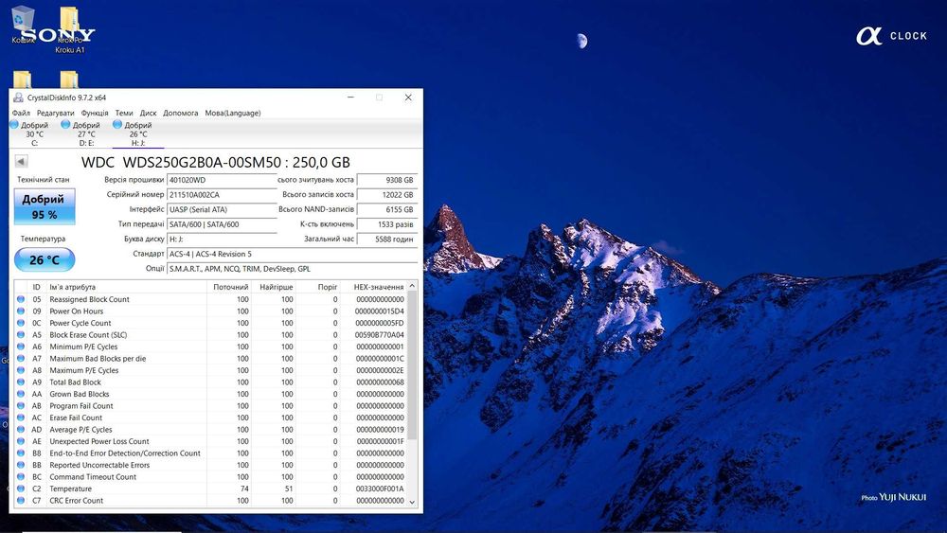This screenshot has height=533, width=947.
Task: Open the Допомога menu
Action: tap(180, 113)
